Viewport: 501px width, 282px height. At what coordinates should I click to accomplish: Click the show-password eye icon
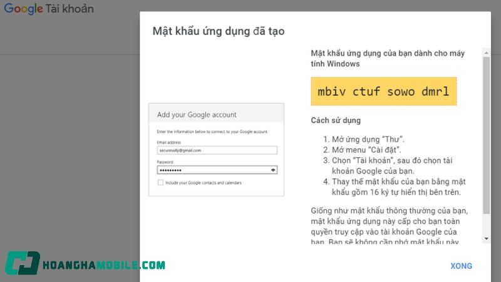273,170
